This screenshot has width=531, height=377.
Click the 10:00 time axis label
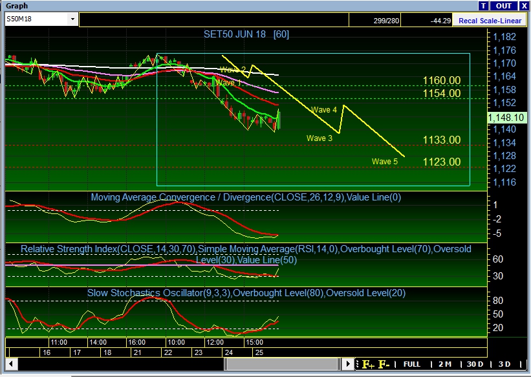pos(176,343)
